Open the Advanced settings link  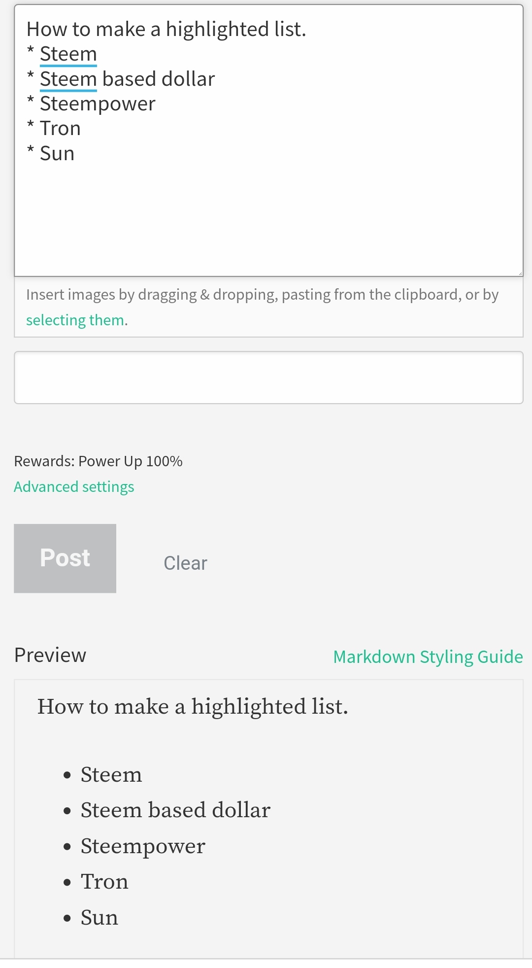tap(74, 487)
